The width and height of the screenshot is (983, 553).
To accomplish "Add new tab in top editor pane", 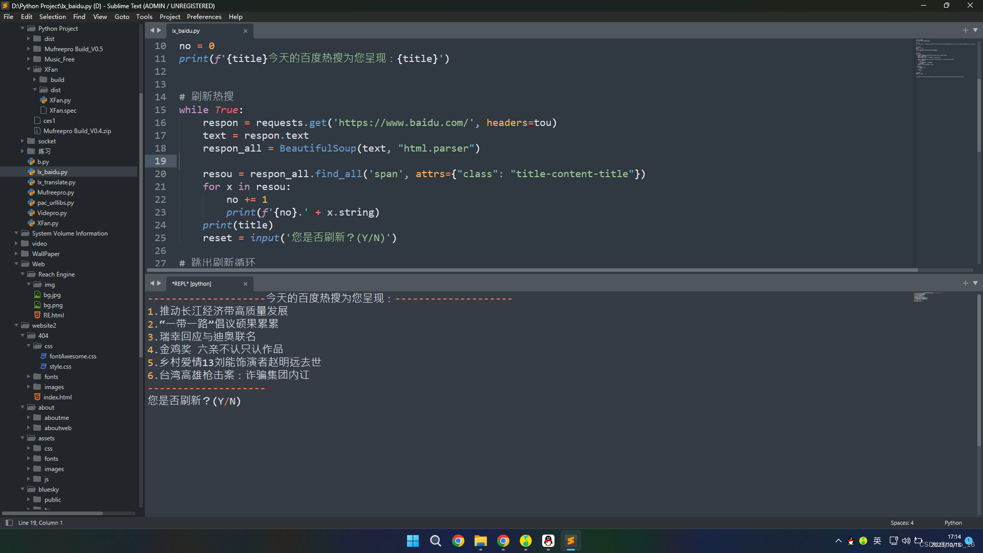I will pyautogui.click(x=966, y=30).
